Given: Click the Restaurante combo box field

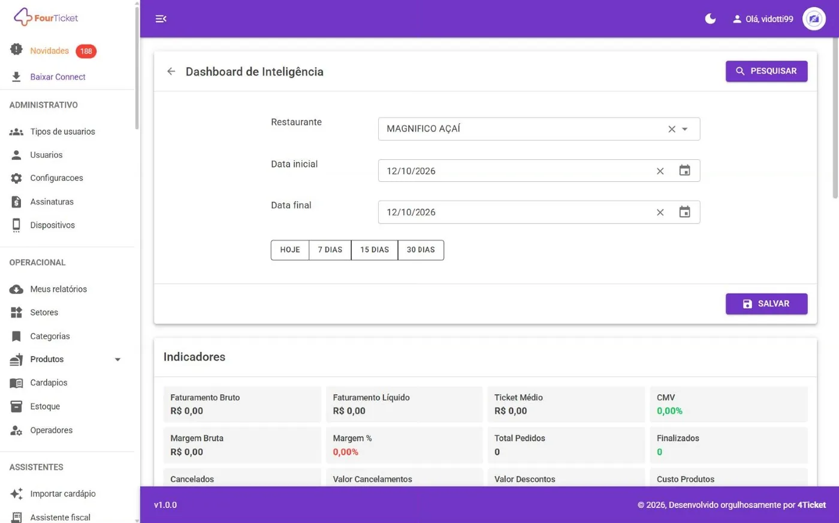Looking at the screenshot, I should [x=539, y=129].
